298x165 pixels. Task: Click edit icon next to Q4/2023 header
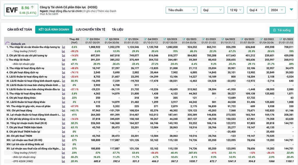(145, 39)
